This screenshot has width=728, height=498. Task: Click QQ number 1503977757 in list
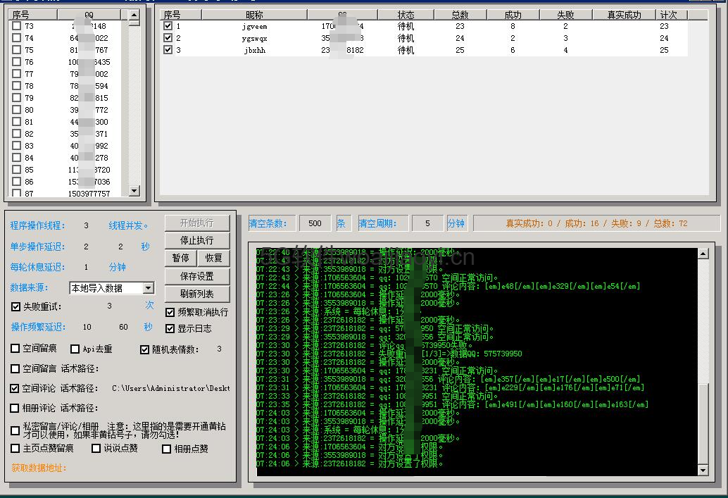point(89,193)
